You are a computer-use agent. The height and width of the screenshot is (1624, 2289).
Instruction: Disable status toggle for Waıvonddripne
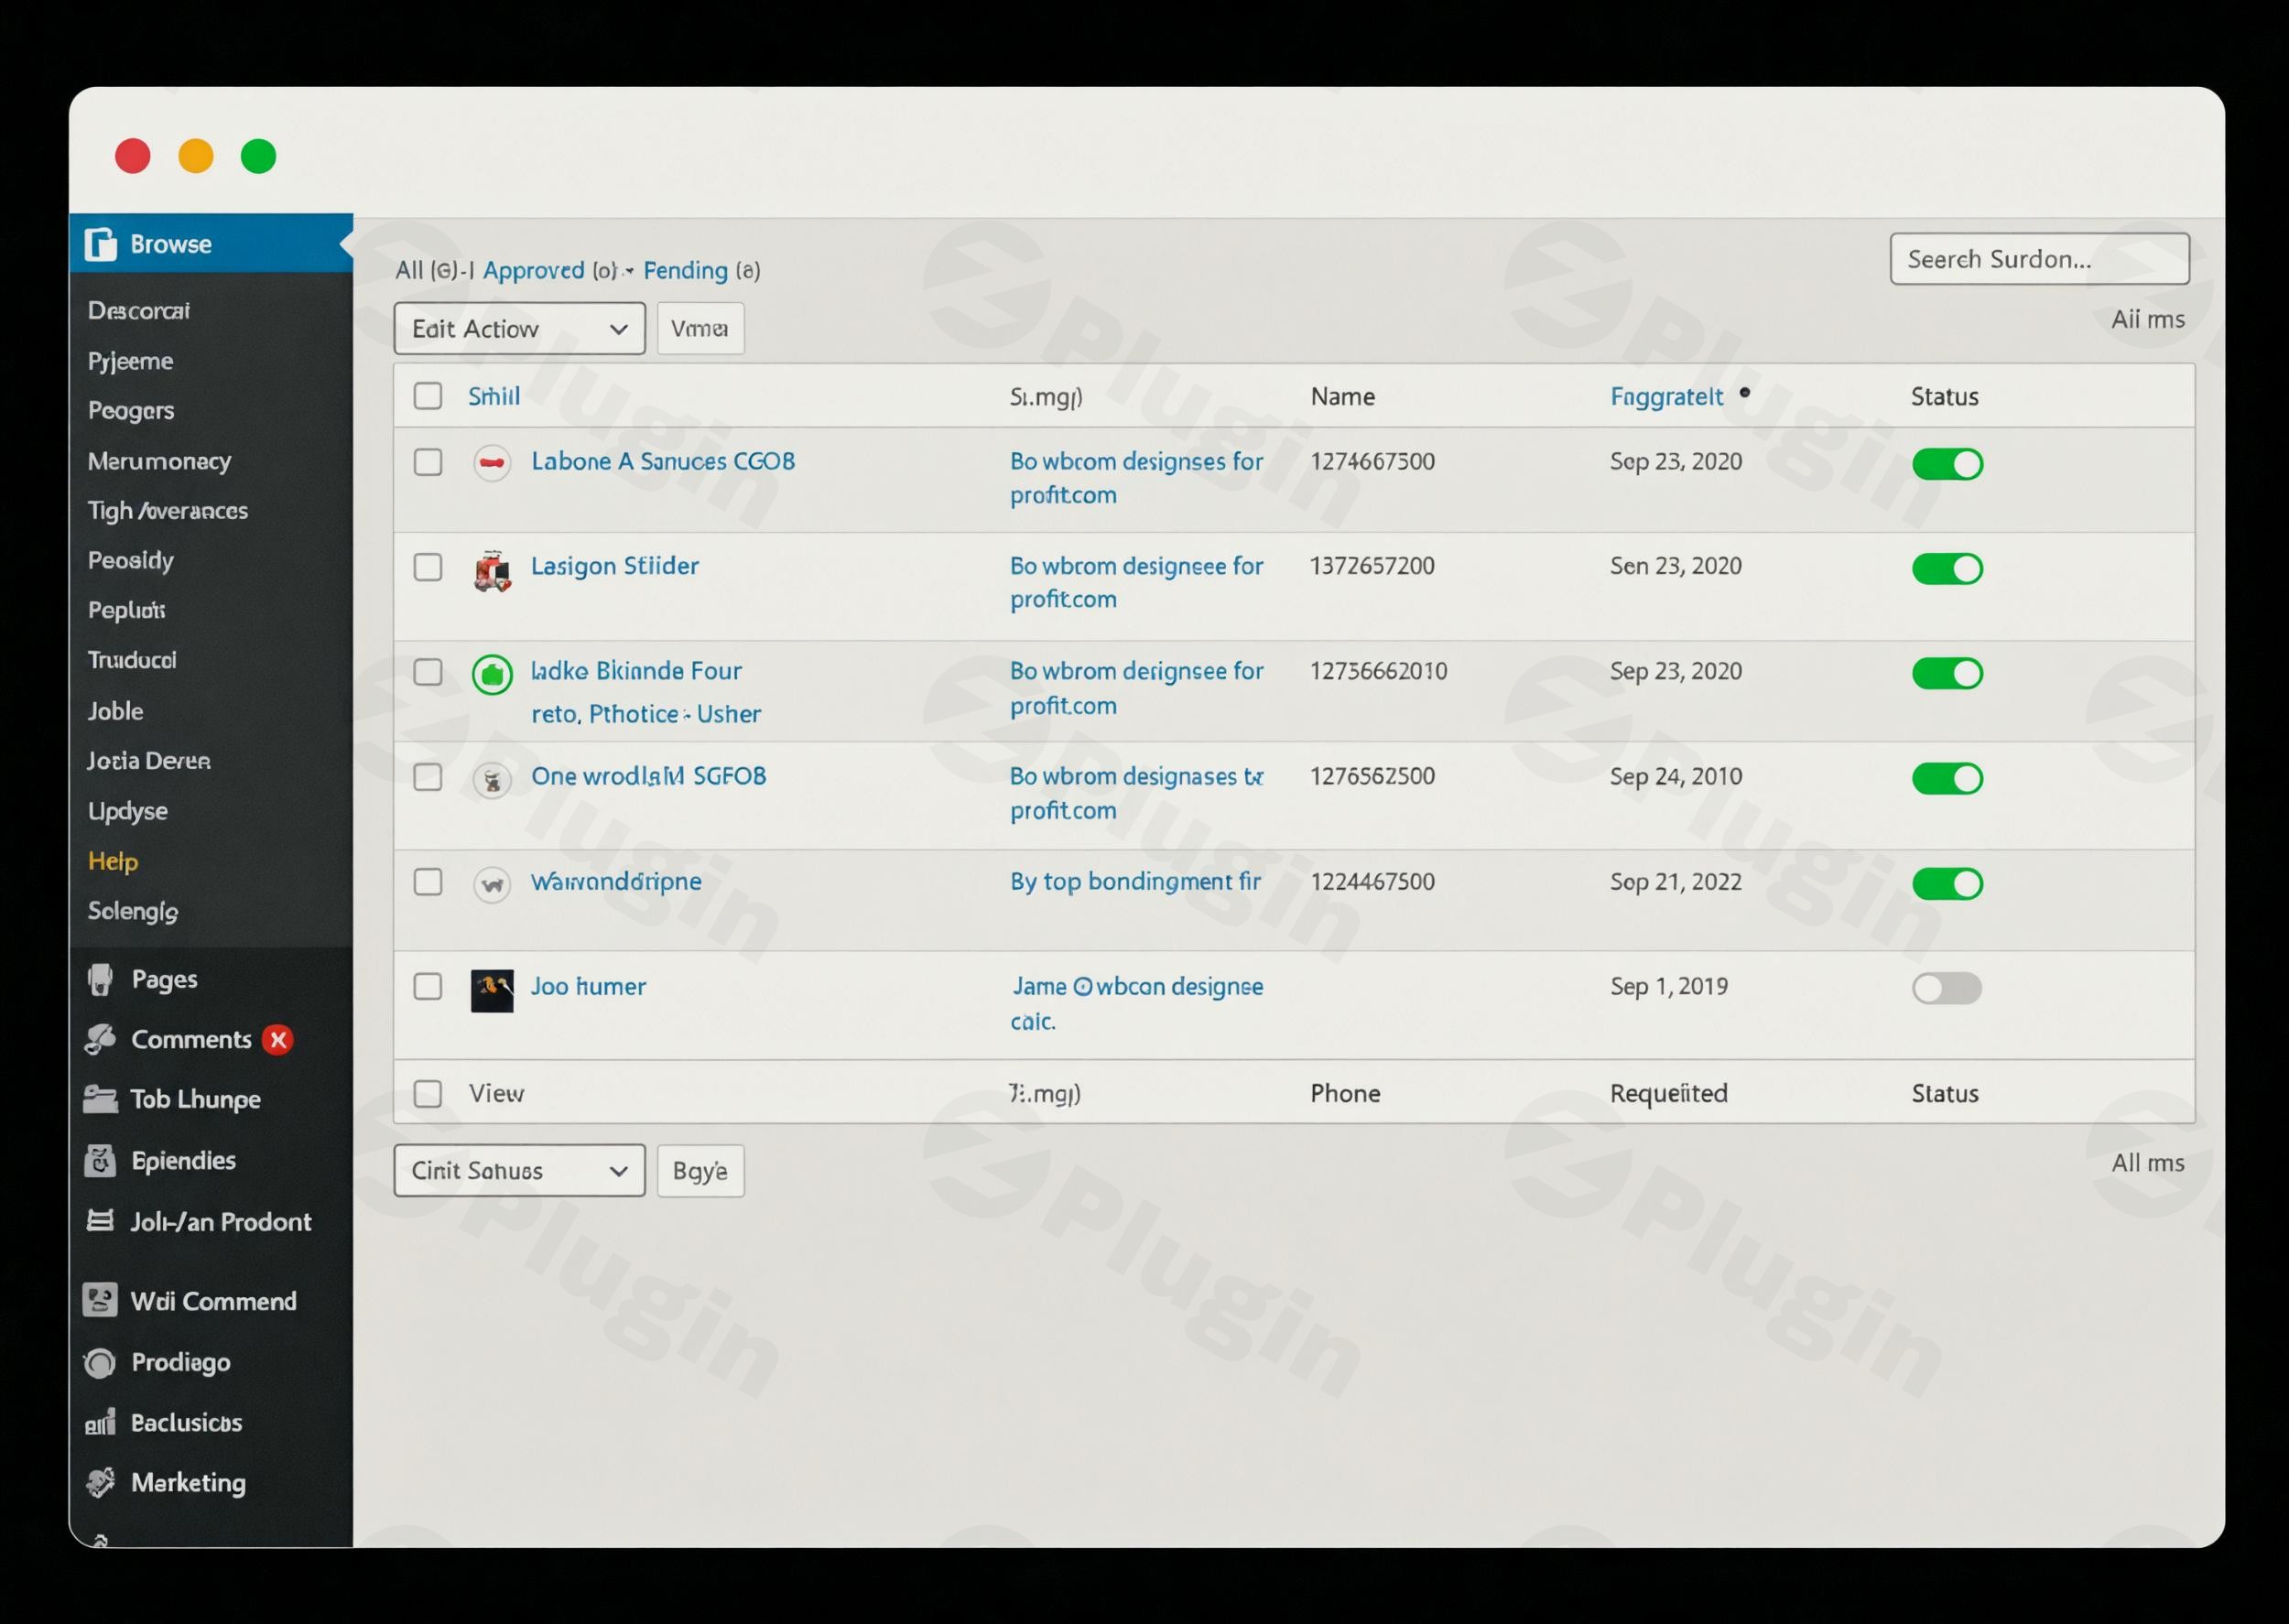(1947, 884)
